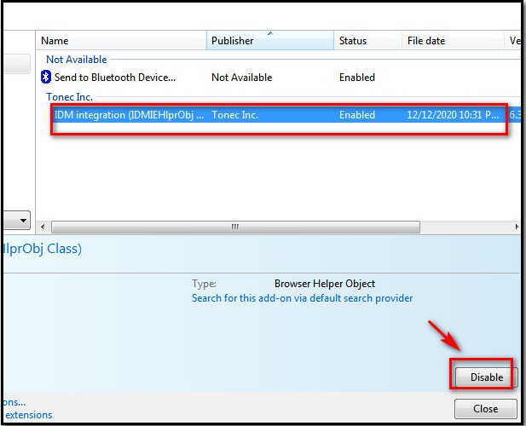Sort add-ons by Status column
This screenshot has height=426, width=526.
[367, 41]
